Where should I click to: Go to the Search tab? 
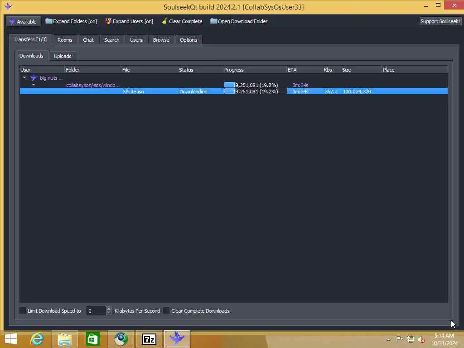point(112,40)
